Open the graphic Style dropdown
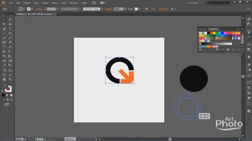Viewport: 252px width, 141px height. point(139,9)
